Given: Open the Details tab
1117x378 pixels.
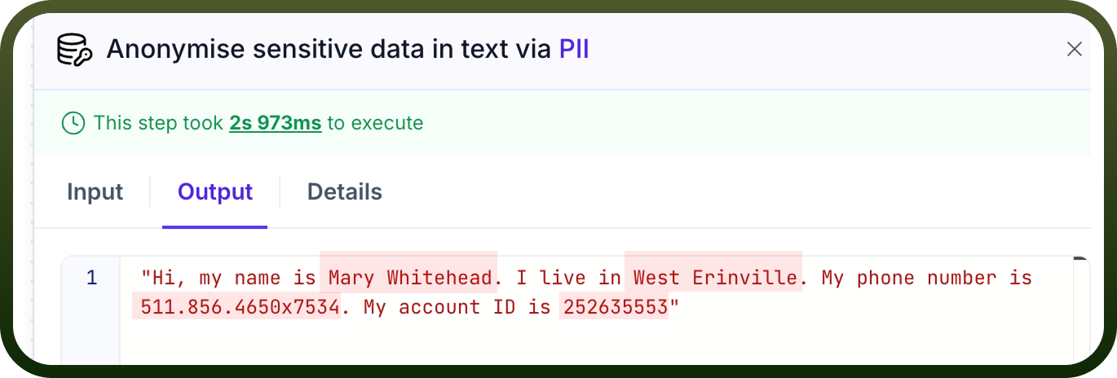Looking at the screenshot, I should (x=345, y=192).
